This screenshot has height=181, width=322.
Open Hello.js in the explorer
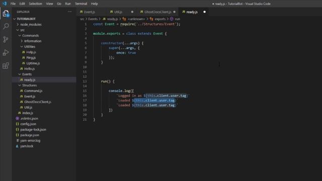29,69
